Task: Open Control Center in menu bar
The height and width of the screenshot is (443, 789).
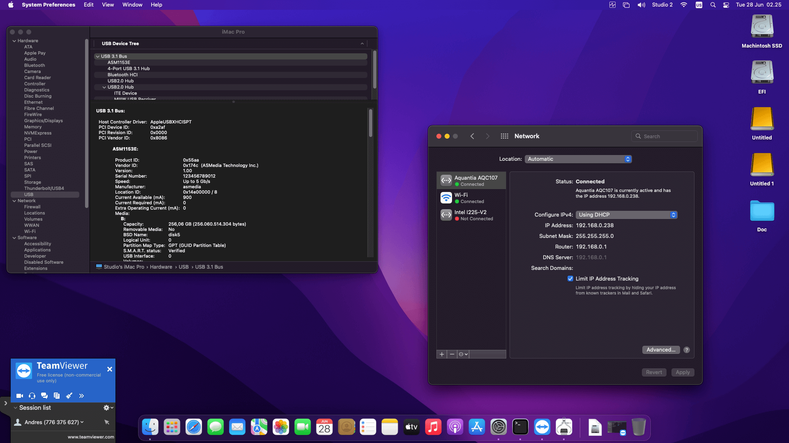Action: pyautogui.click(x=726, y=5)
